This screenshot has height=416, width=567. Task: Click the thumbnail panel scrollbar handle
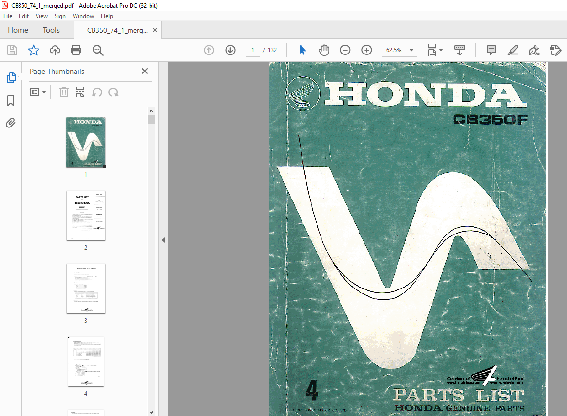coord(151,119)
